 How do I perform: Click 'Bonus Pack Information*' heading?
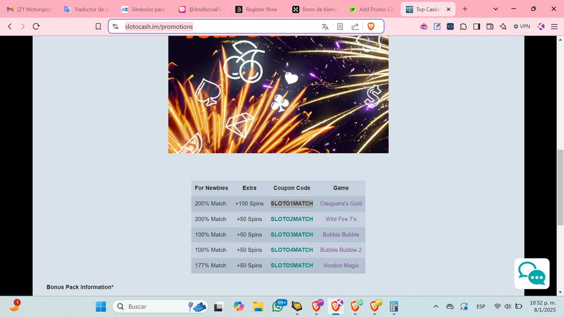pyautogui.click(x=80, y=287)
